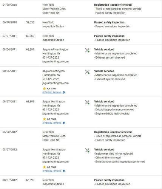Click the gold star beside the 09/27/2011 rating

(x=44, y=119)
